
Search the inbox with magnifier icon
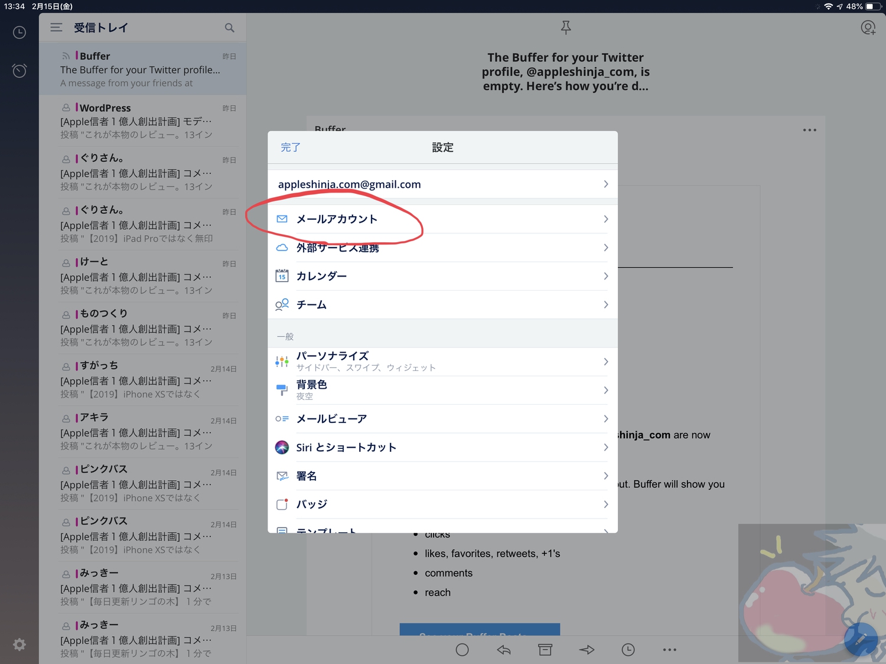coord(230,28)
